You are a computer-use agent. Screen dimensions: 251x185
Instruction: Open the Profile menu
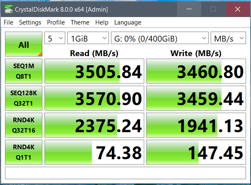[x=56, y=22]
